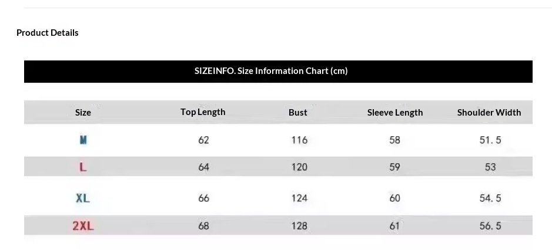Click the M size label

tap(83, 140)
